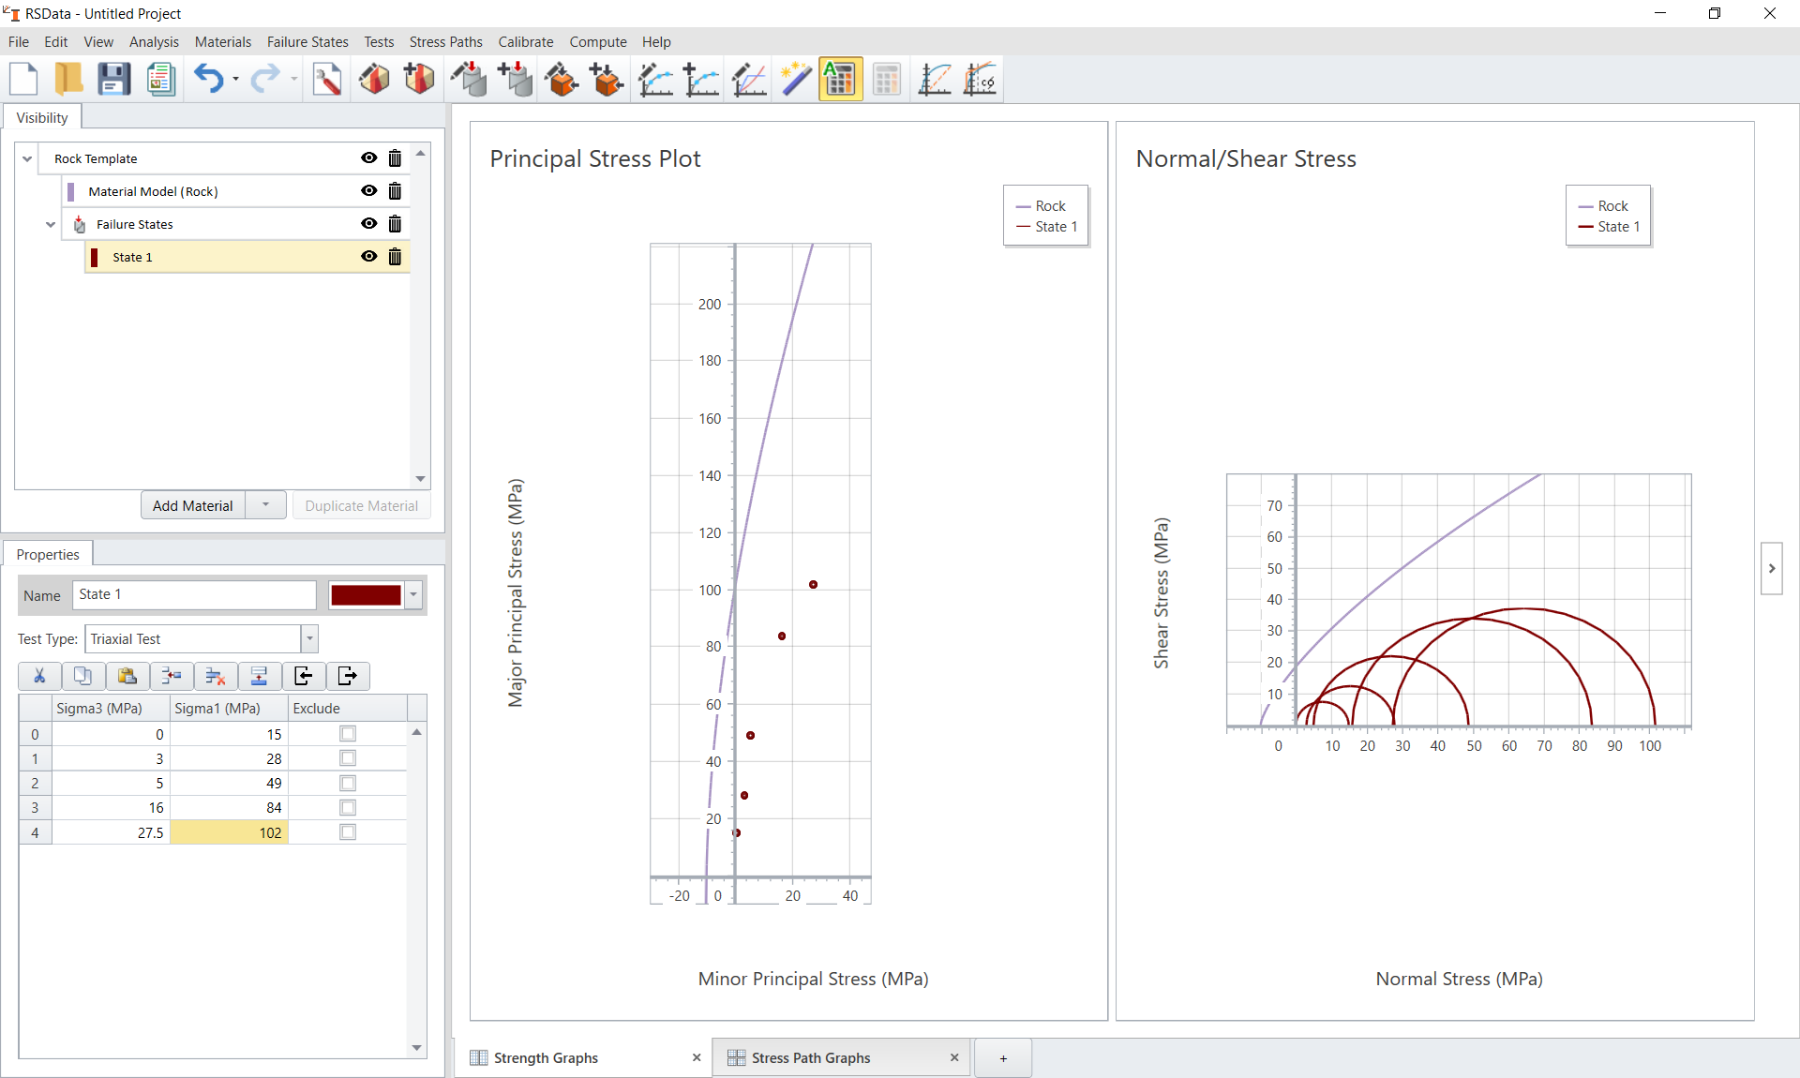Toggle visibility of State 1
This screenshot has width=1800, height=1078.
click(368, 257)
